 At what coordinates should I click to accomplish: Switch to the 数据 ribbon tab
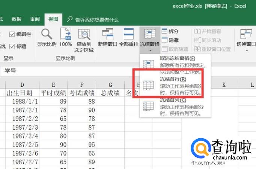coord(16,19)
